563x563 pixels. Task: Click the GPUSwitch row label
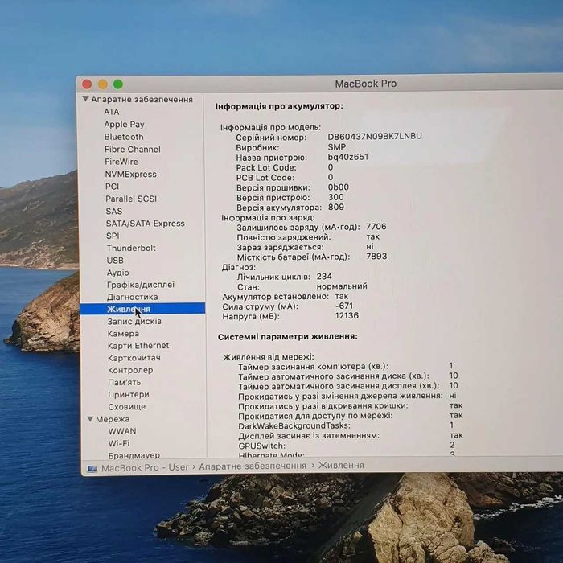click(x=261, y=446)
